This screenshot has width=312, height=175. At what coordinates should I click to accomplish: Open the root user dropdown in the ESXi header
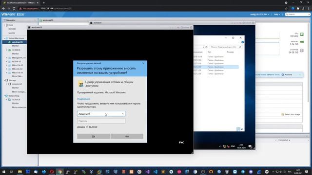260,15
